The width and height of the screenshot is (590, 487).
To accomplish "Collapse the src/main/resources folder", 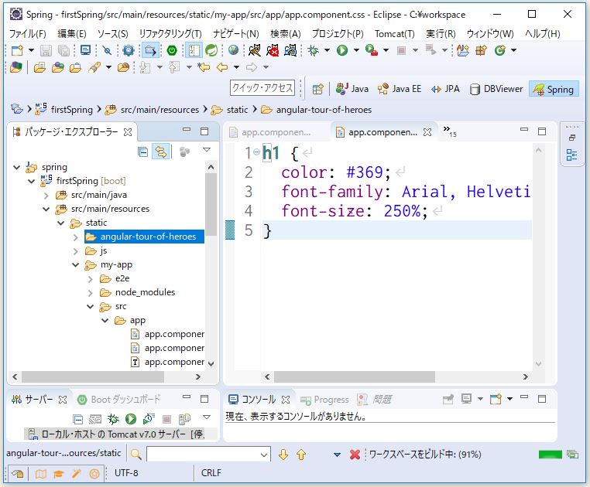I will [46, 209].
